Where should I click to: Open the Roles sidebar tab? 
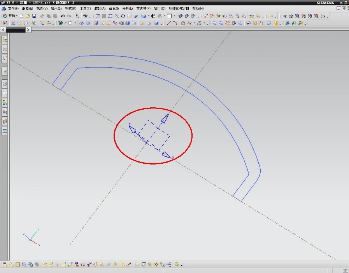(x=5, y=121)
